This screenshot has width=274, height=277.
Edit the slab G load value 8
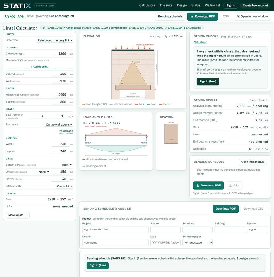tap(37, 116)
